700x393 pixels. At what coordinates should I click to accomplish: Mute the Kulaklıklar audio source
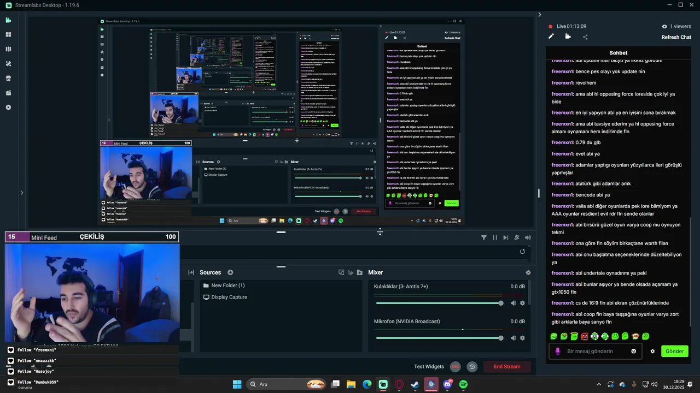(x=514, y=303)
